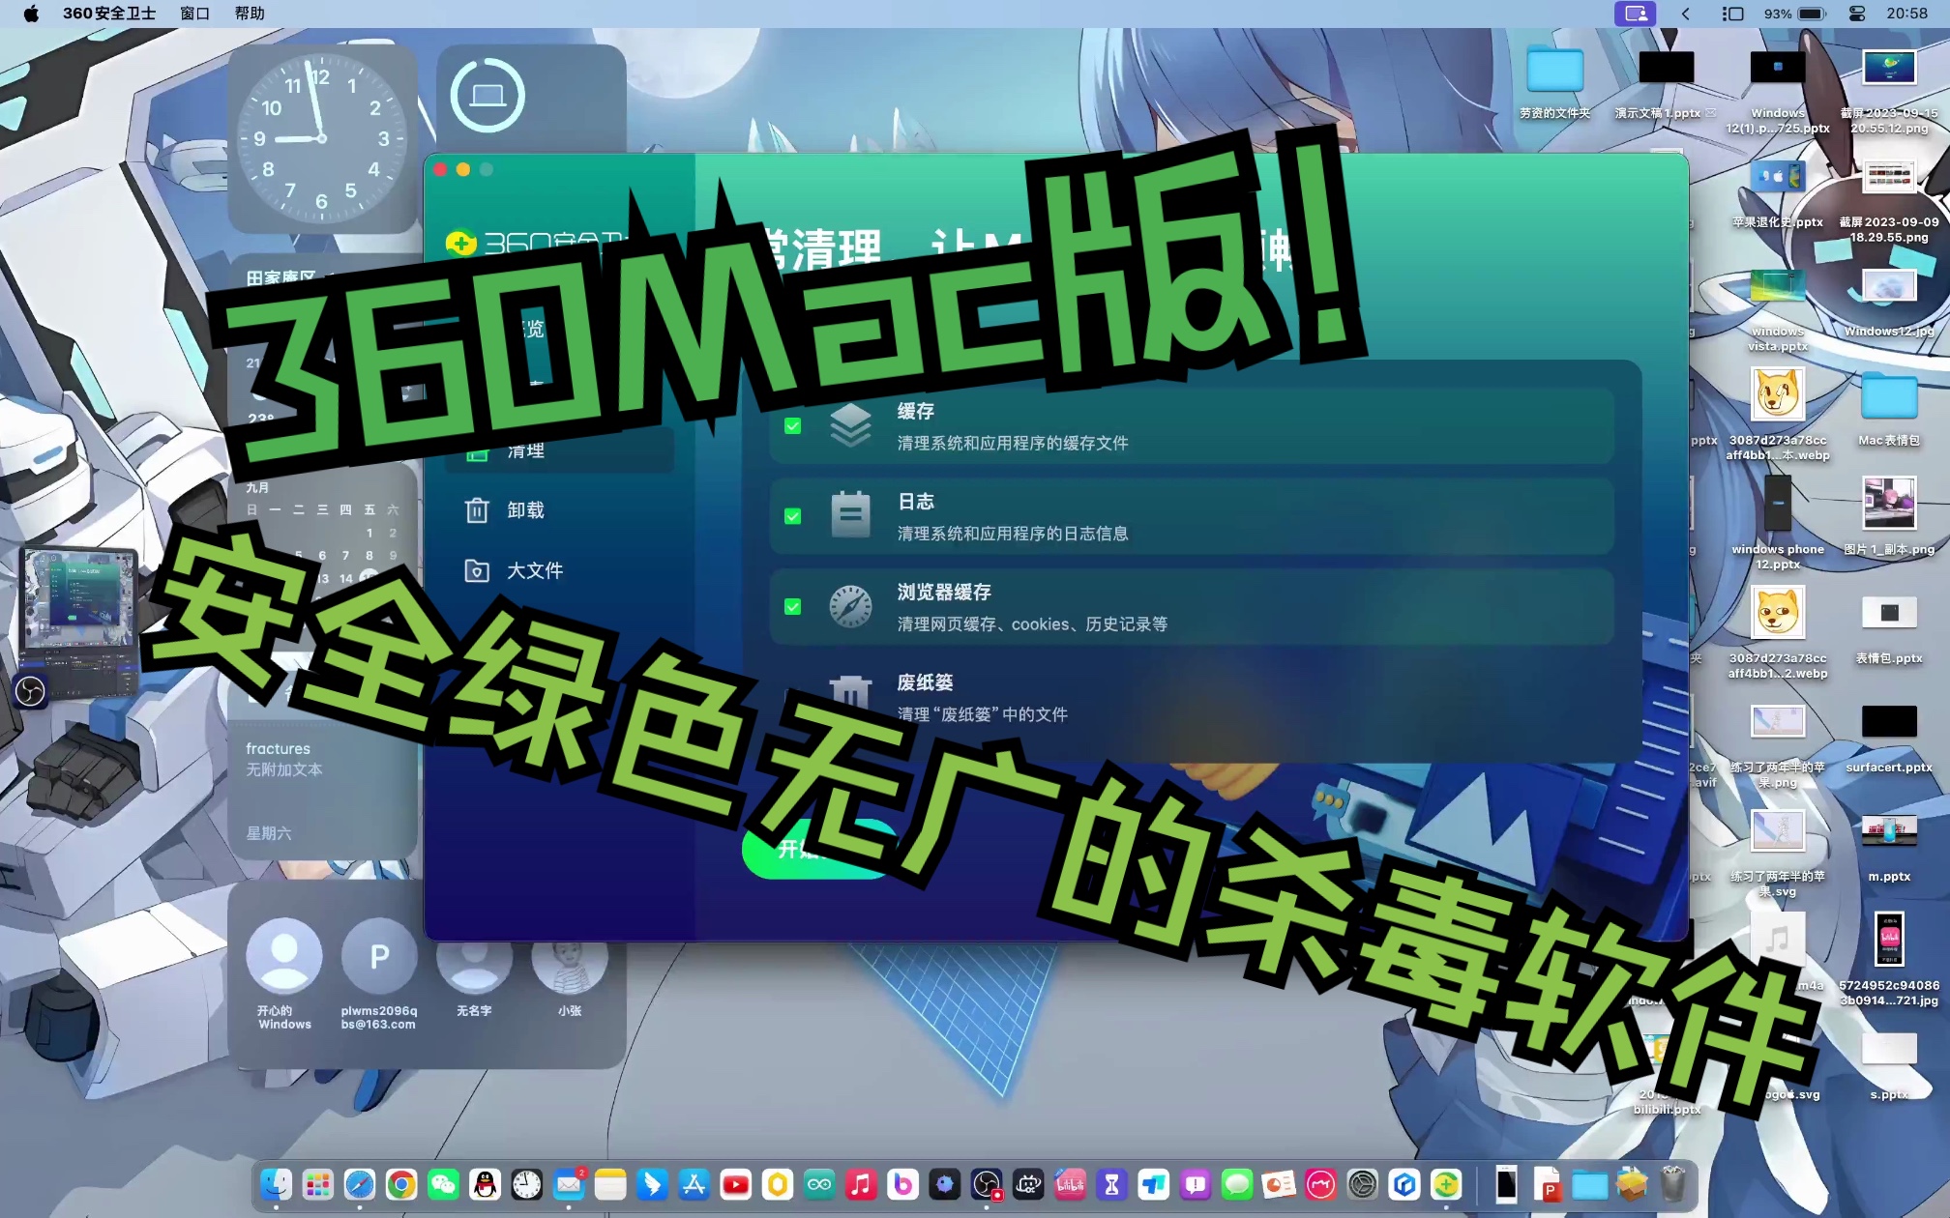1950x1218 pixels.
Task: Toggle the 缓存 cleanup checkbox
Action: click(792, 425)
